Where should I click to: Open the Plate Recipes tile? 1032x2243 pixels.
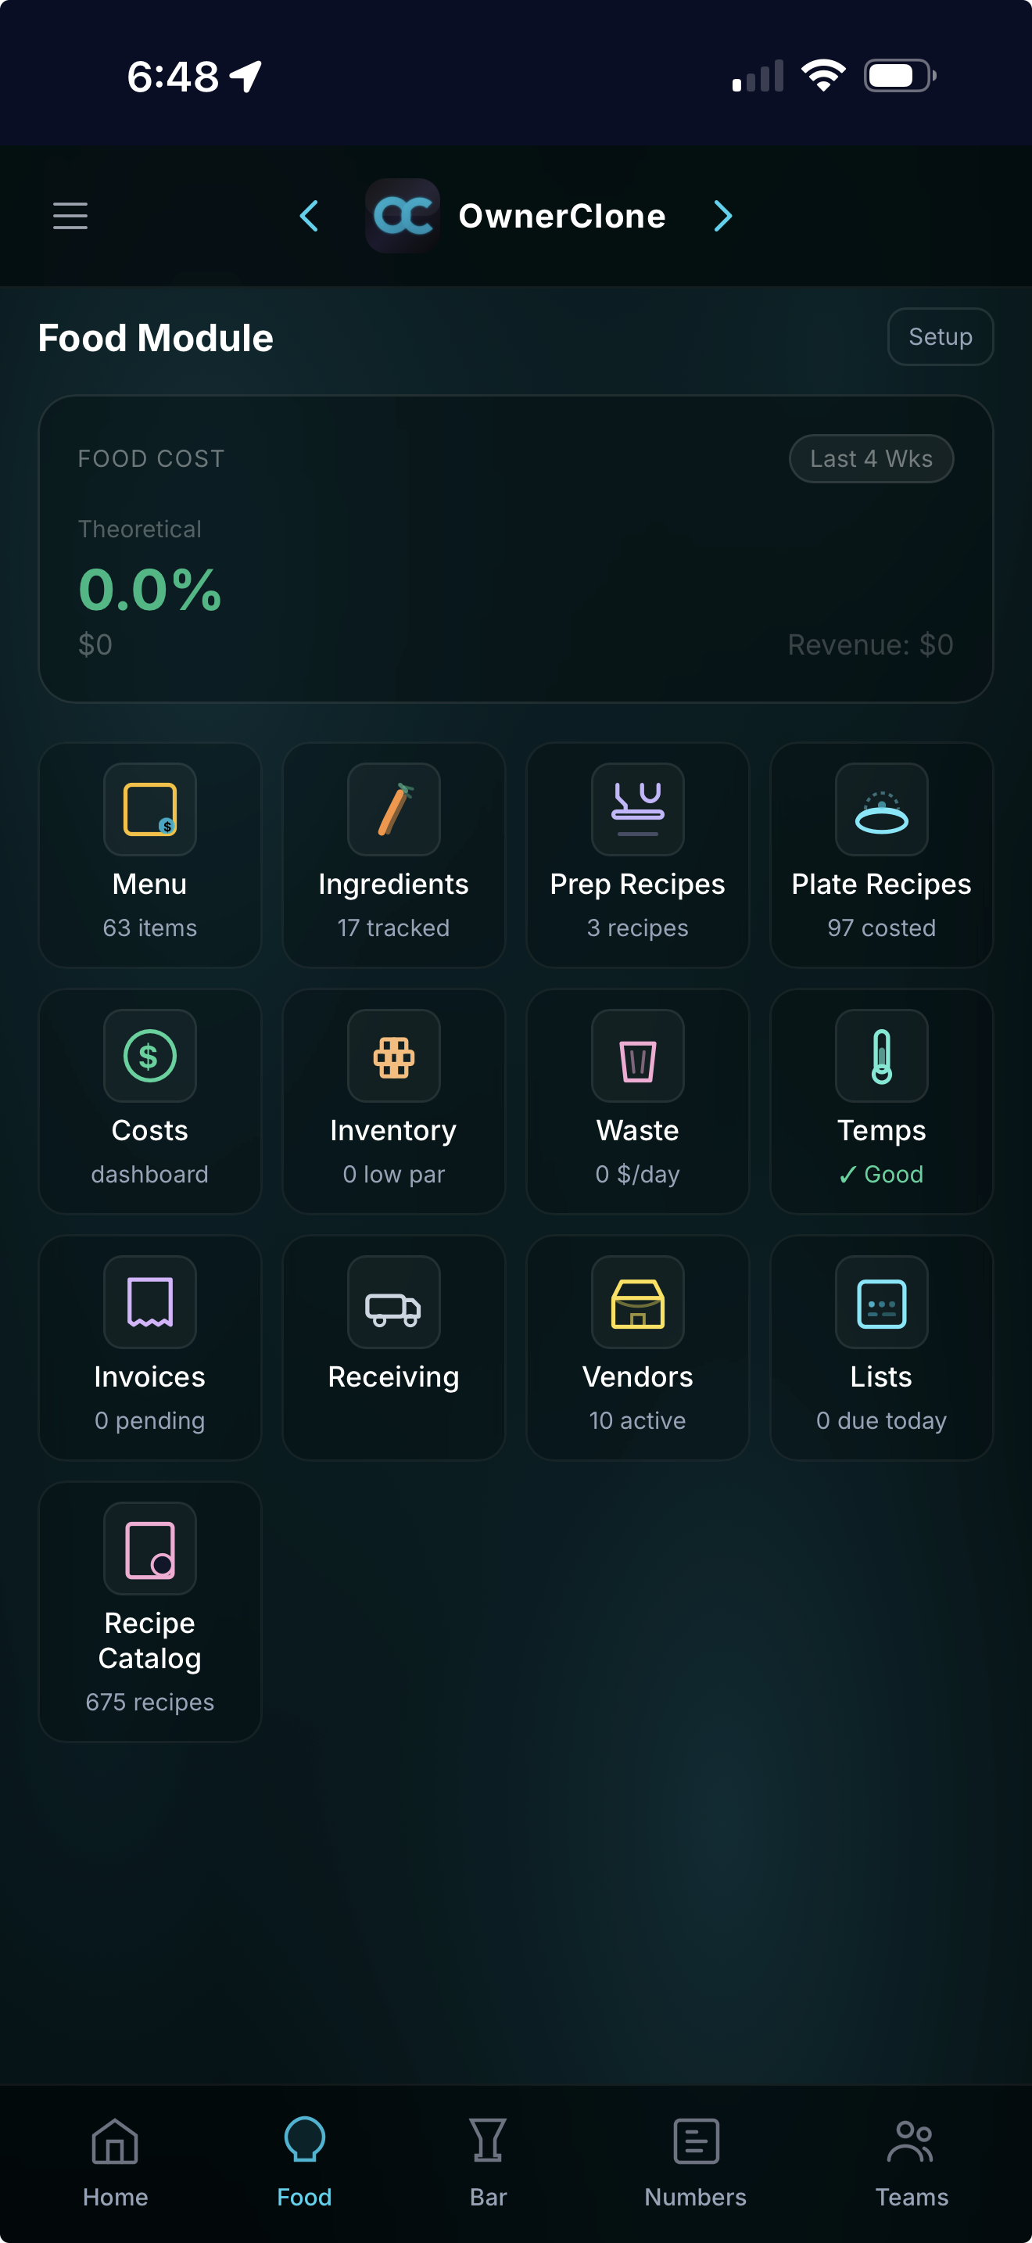tap(880, 855)
